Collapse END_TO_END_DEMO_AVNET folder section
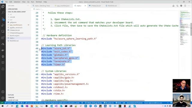The image size is (192, 108). (17, 12)
